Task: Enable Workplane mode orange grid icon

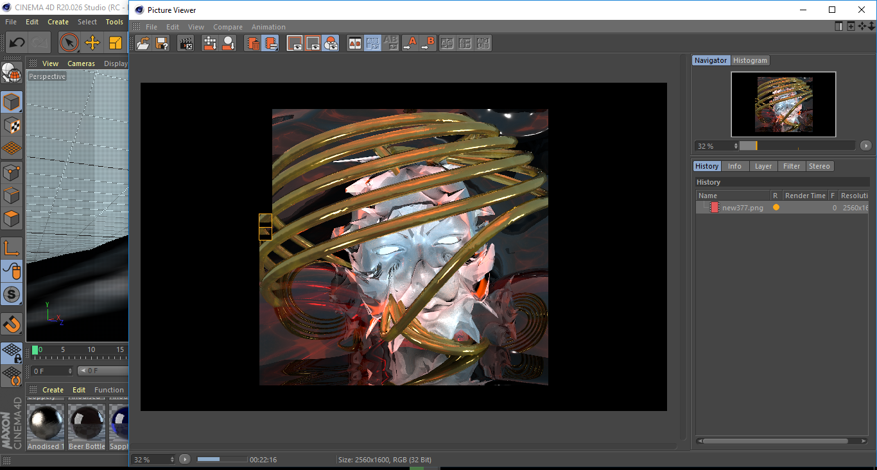Action: [12, 149]
